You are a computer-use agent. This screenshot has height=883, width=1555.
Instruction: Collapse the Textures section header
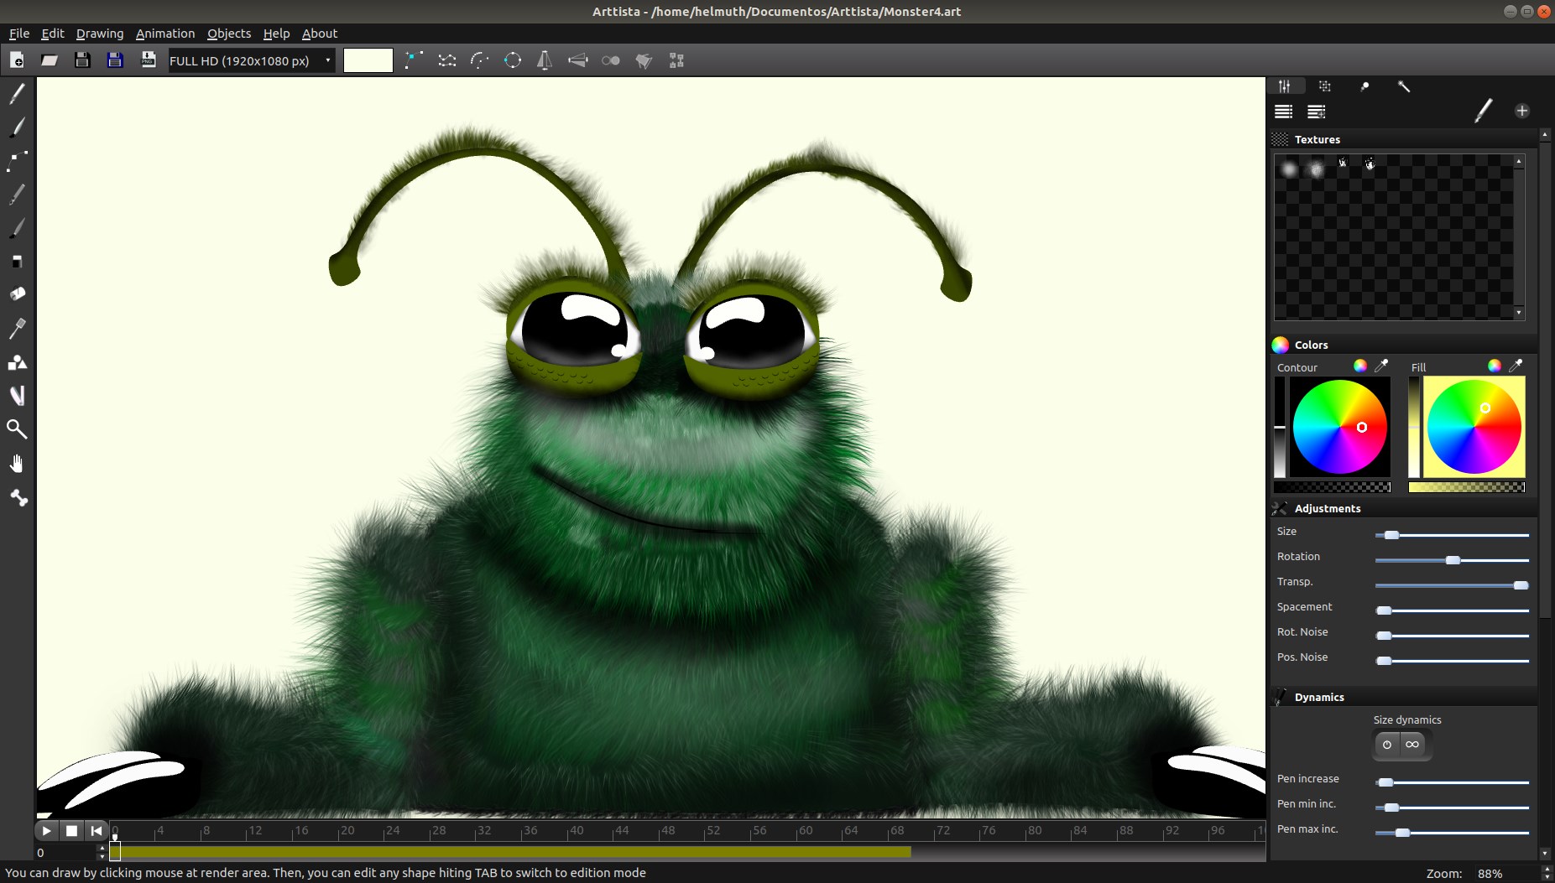point(1317,139)
